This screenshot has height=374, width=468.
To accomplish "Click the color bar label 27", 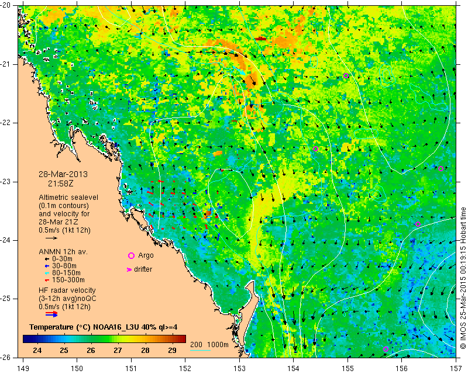I will [x=118, y=350].
